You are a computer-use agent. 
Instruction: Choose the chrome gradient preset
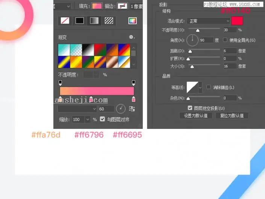pos(124,62)
